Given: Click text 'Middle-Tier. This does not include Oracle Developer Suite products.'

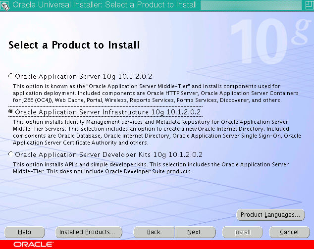Looking at the screenshot, I should (103, 172).
